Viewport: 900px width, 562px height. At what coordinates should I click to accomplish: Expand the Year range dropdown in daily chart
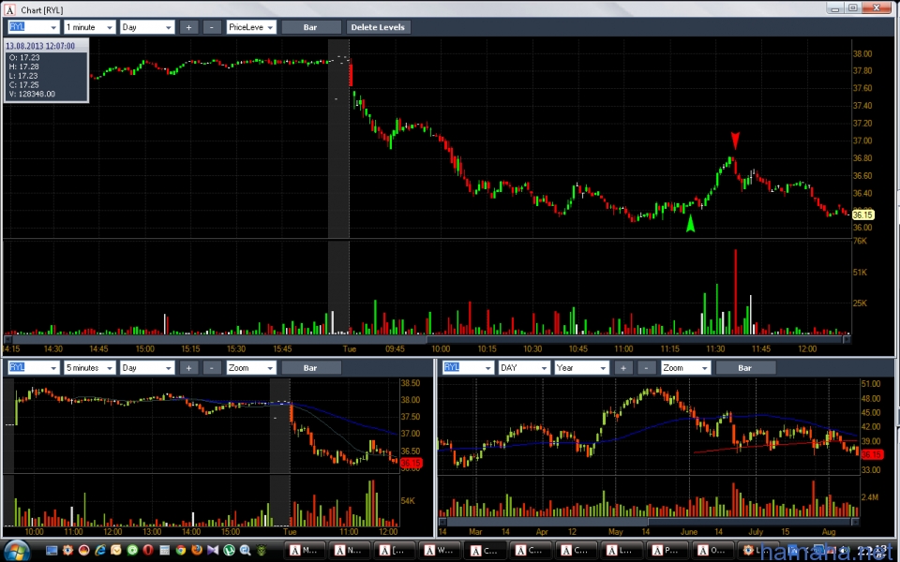(x=579, y=368)
